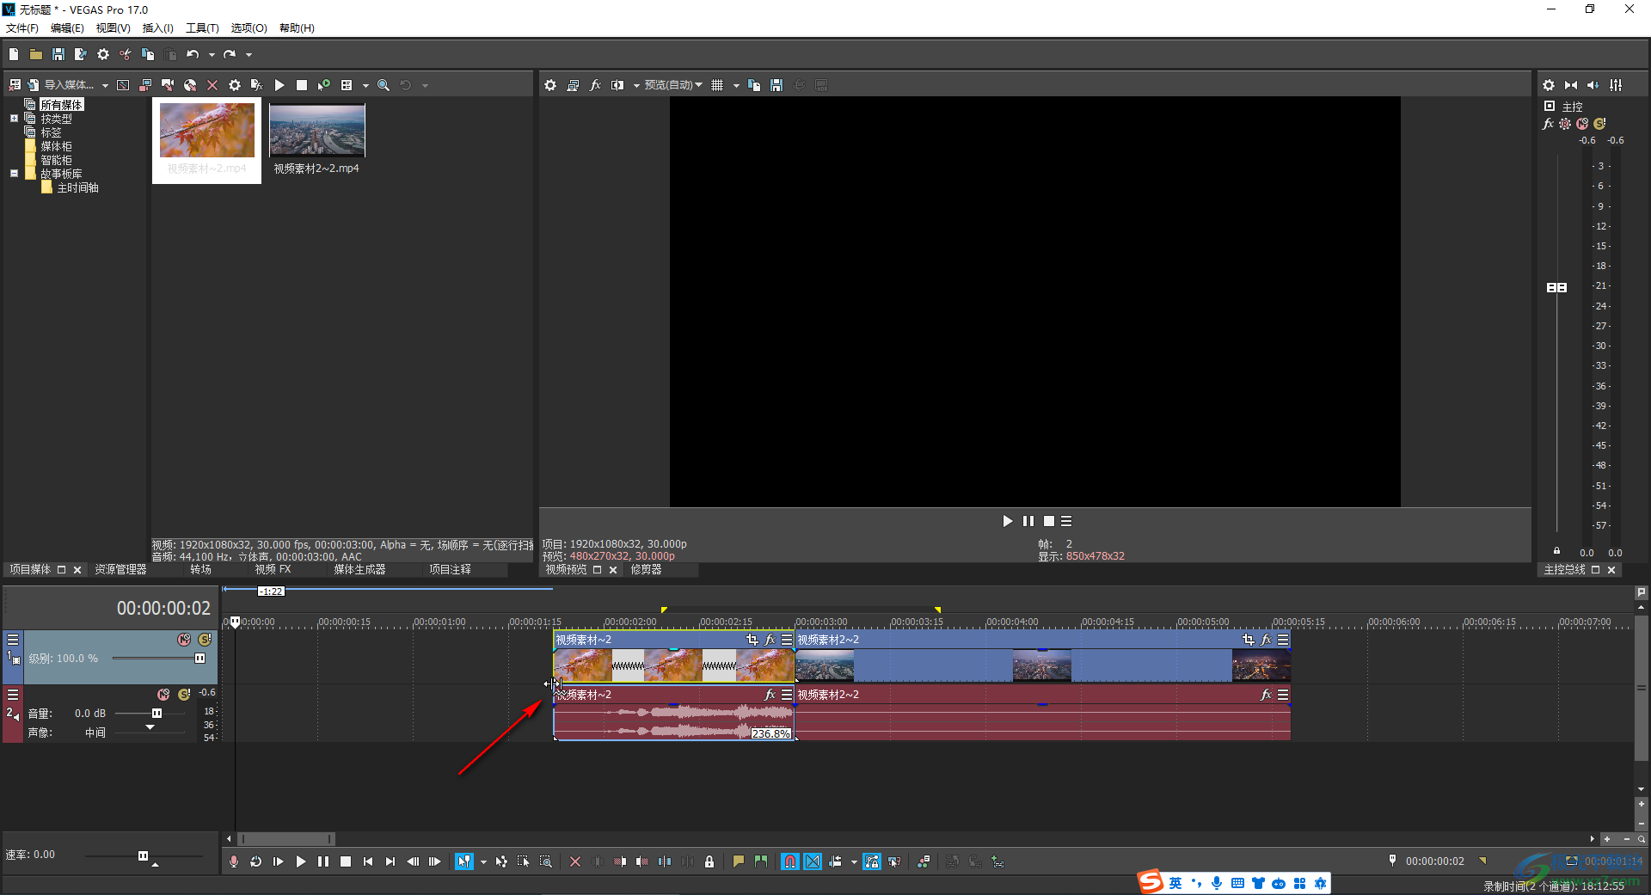Open media views dropdown arrow
This screenshot has width=1651, height=895.
point(365,86)
